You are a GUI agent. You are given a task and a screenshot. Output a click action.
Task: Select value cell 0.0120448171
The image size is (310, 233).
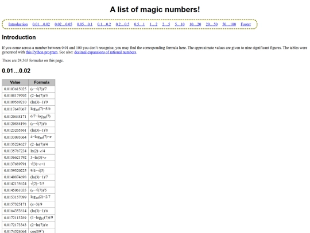click(15, 116)
